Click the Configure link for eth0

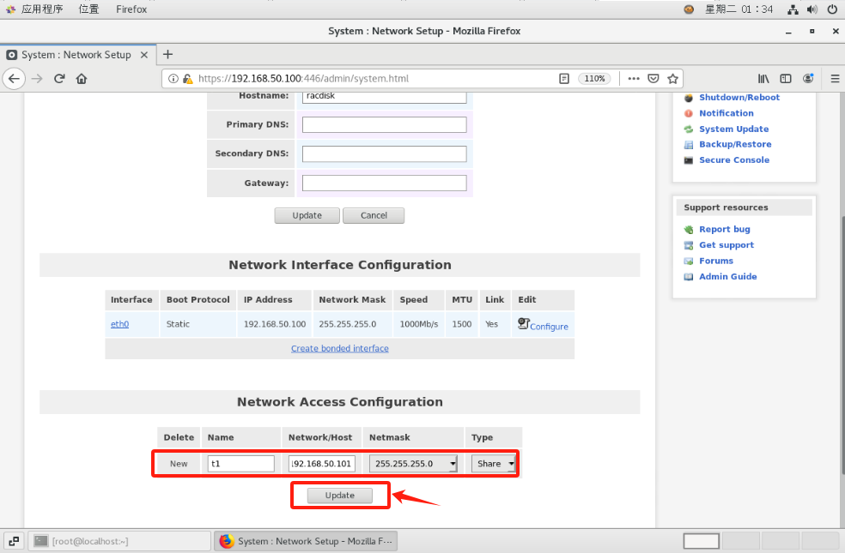pos(549,327)
